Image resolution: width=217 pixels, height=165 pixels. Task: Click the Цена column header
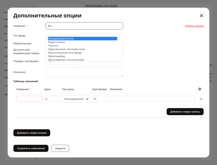(47, 89)
